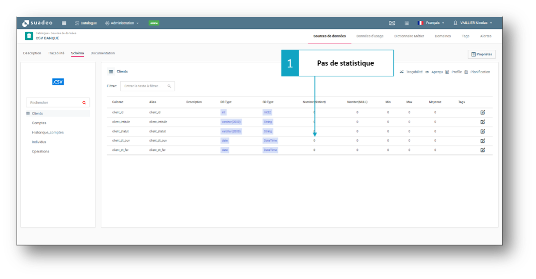Select the Documentation sub-tab

[x=103, y=53]
